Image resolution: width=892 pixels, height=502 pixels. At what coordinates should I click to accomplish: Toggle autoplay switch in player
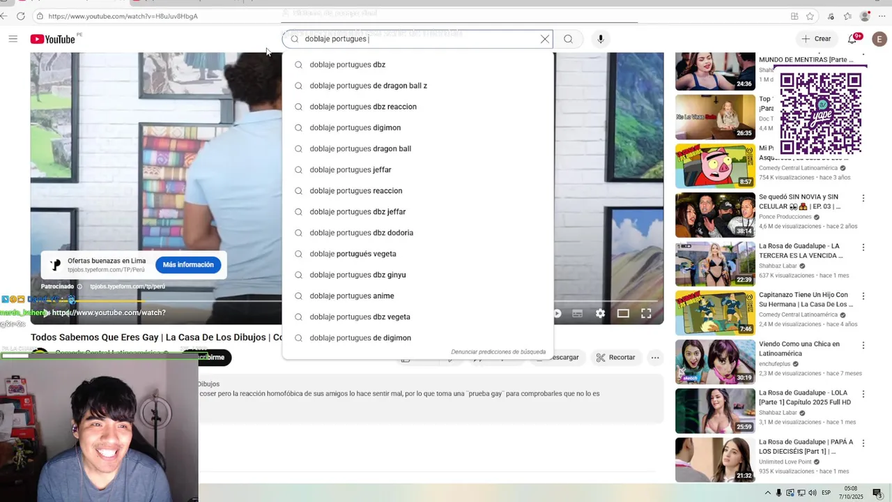(557, 314)
